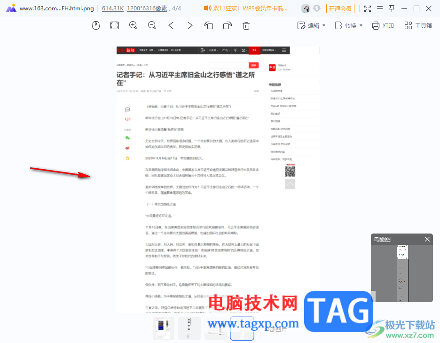Toggle fullscreen viewing mode
The image size is (440, 343).
[x=367, y=8]
